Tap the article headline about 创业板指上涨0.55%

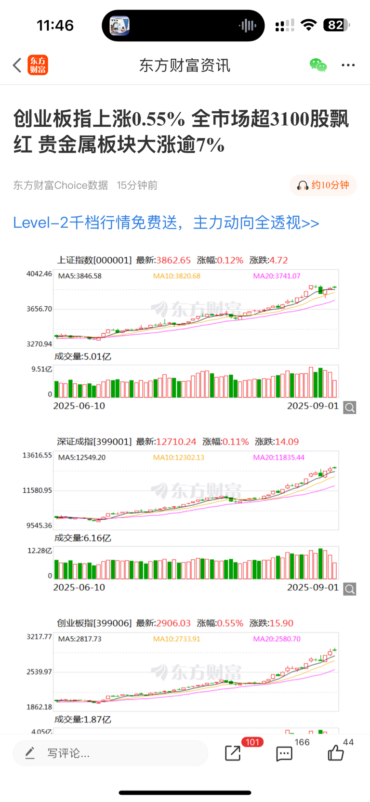tap(181, 131)
